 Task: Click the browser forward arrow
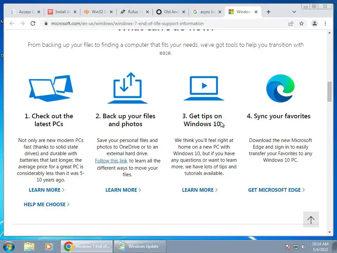pyautogui.click(x=22, y=23)
